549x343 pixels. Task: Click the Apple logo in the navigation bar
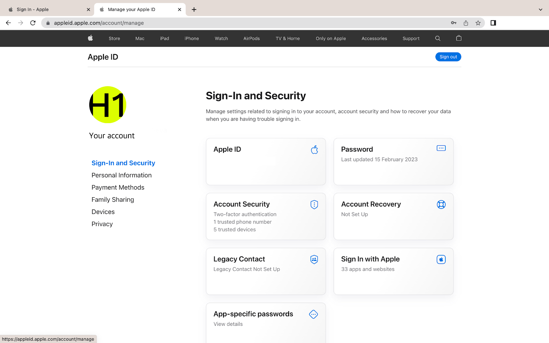[90, 38]
